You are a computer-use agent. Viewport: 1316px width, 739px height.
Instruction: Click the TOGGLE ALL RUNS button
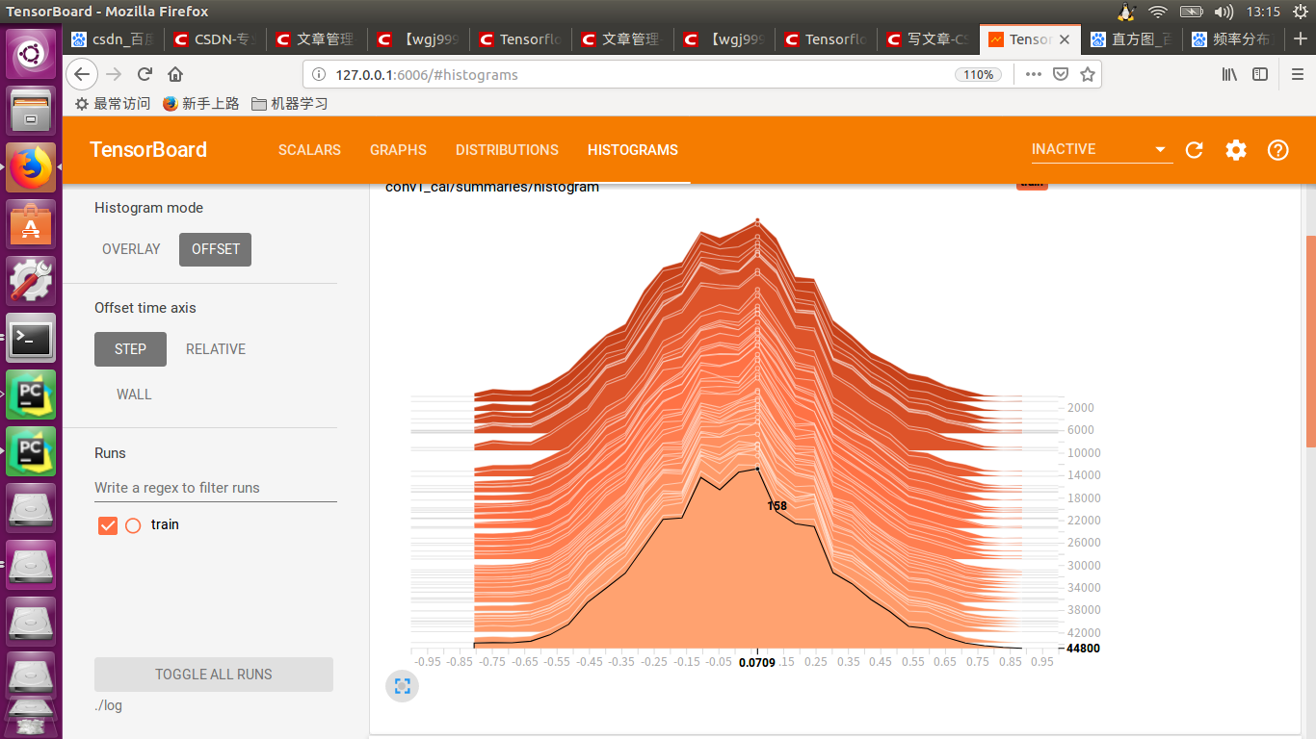[x=213, y=674]
